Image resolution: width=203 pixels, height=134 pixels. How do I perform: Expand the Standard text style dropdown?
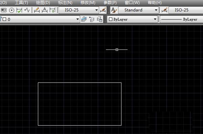[x=156, y=10]
